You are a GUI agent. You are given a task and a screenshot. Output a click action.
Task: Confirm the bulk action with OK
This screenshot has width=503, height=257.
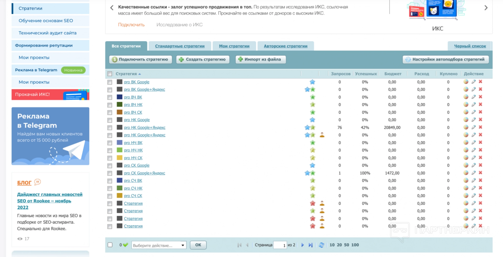(198, 245)
